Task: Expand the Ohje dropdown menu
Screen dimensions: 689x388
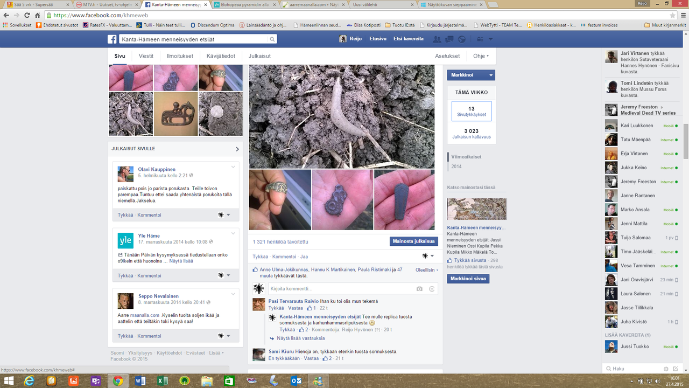Action: coord(481,56)
